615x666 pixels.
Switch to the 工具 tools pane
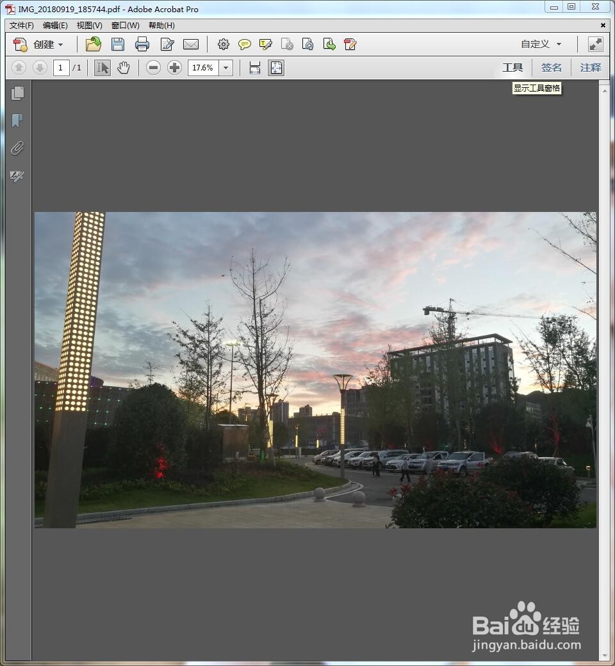pyautogui.click(x=512, y=67)
